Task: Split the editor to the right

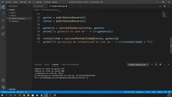Action: (x=164, y=6)
